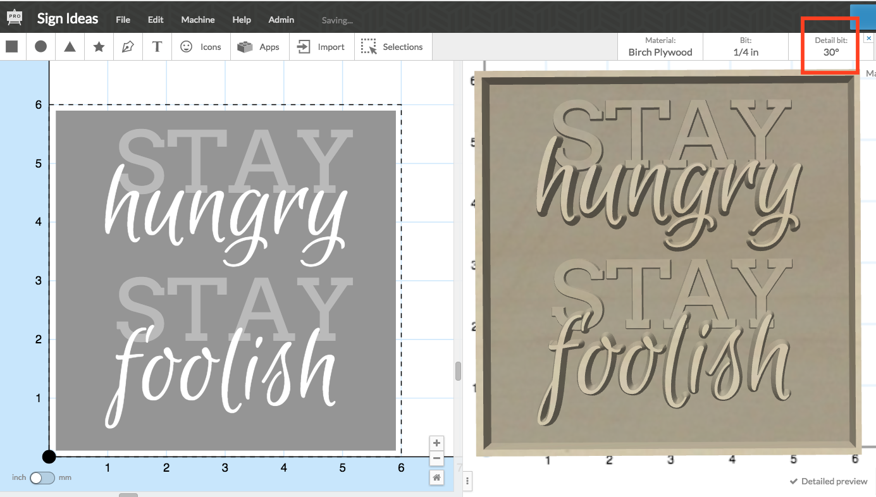Open the Machine menu
Viewport: 876px width, 497px height.
coord(198,20)
